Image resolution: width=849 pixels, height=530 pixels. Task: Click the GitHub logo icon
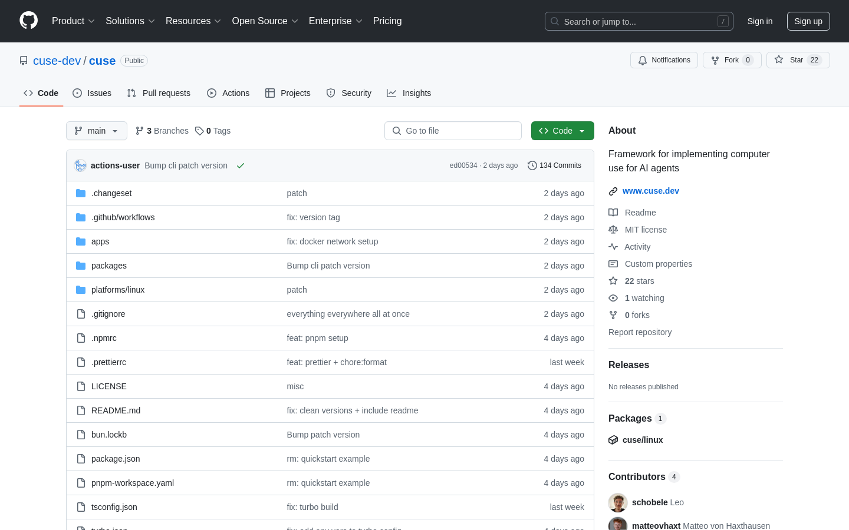28,21
